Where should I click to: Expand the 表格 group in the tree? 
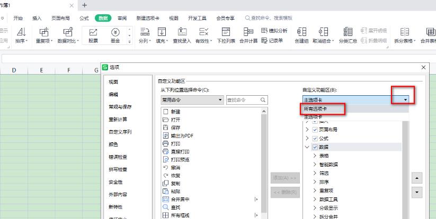(315, 156)
